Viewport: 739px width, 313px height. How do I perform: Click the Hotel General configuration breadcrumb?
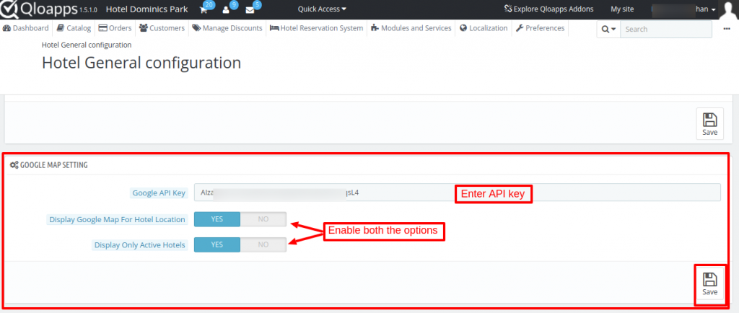pos(87,45)
